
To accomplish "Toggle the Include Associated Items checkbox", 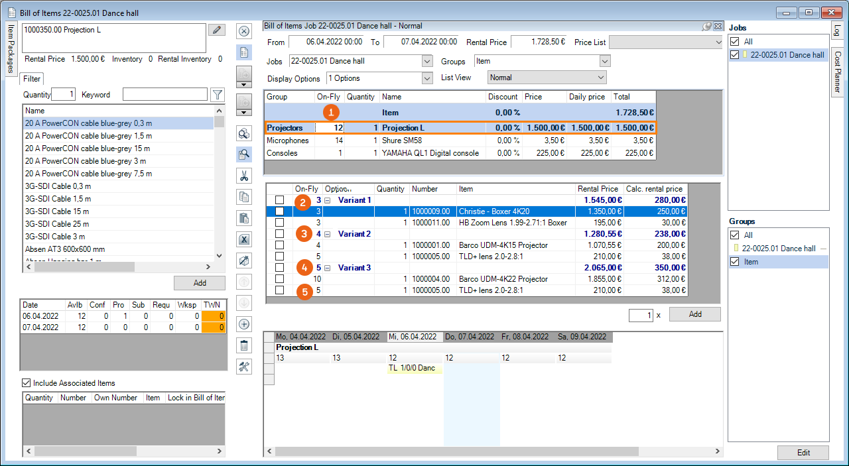I will pos(27,382).
